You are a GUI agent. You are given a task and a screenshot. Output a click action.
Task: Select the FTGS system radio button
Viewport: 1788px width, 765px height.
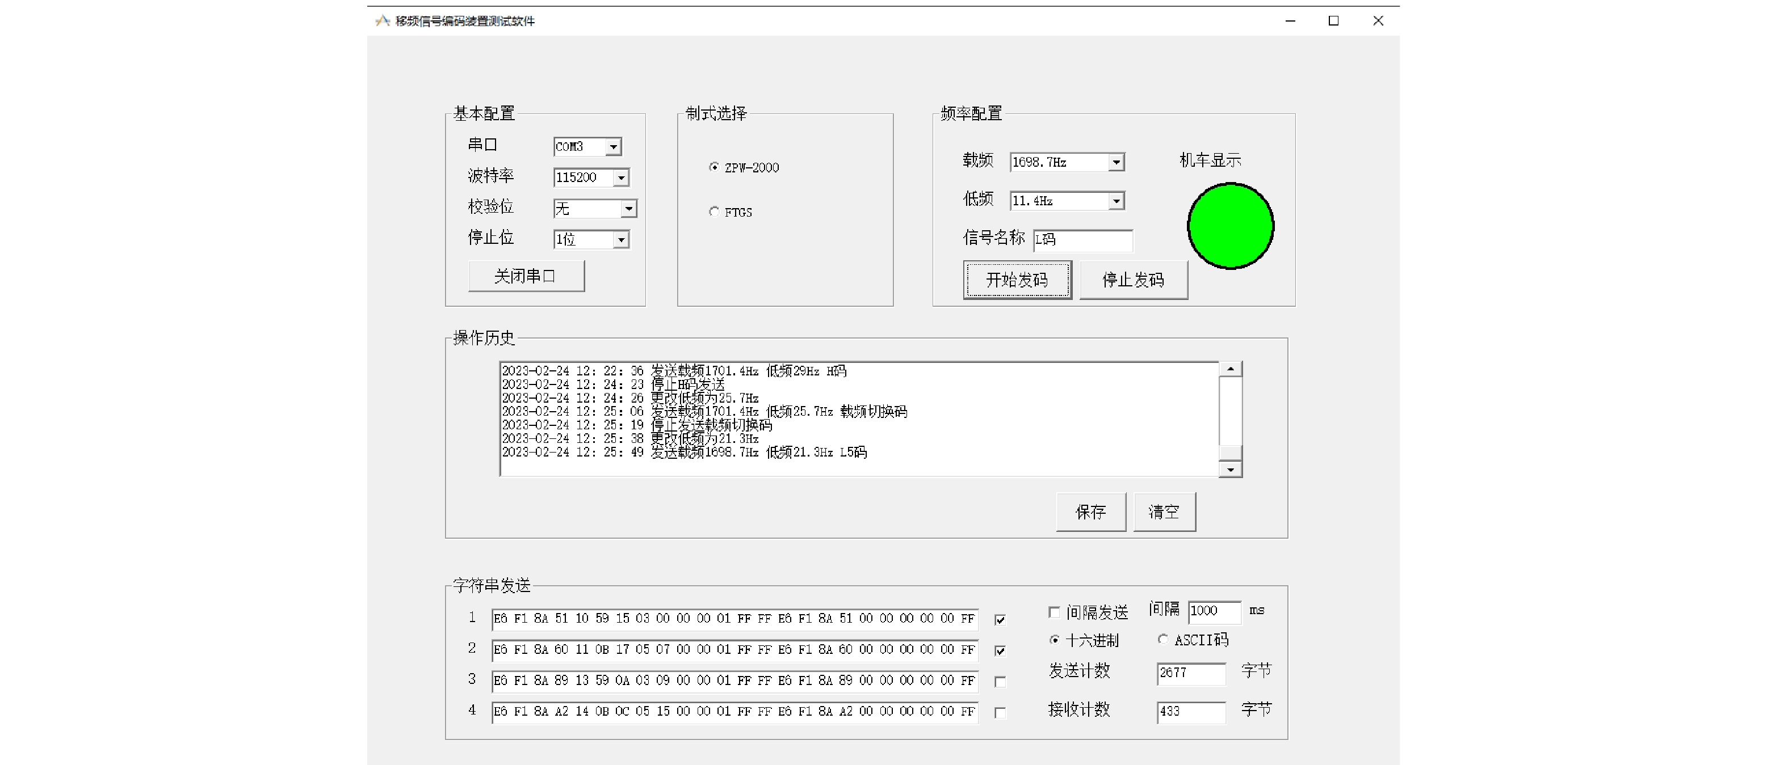pos(714,212)
